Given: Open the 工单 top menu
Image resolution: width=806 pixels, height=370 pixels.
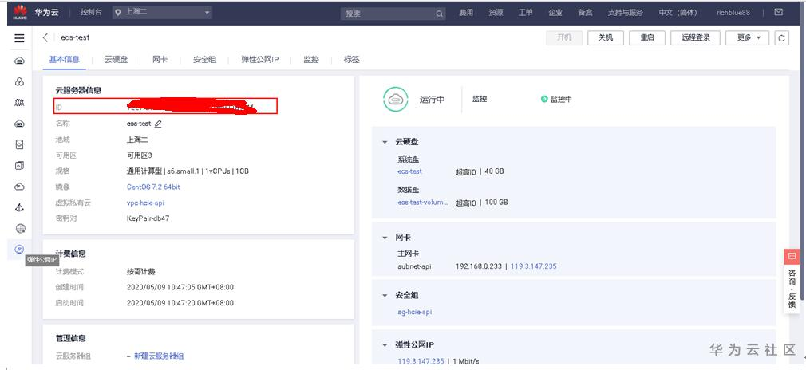Looking at the screenshot, I should click(525, 12).
